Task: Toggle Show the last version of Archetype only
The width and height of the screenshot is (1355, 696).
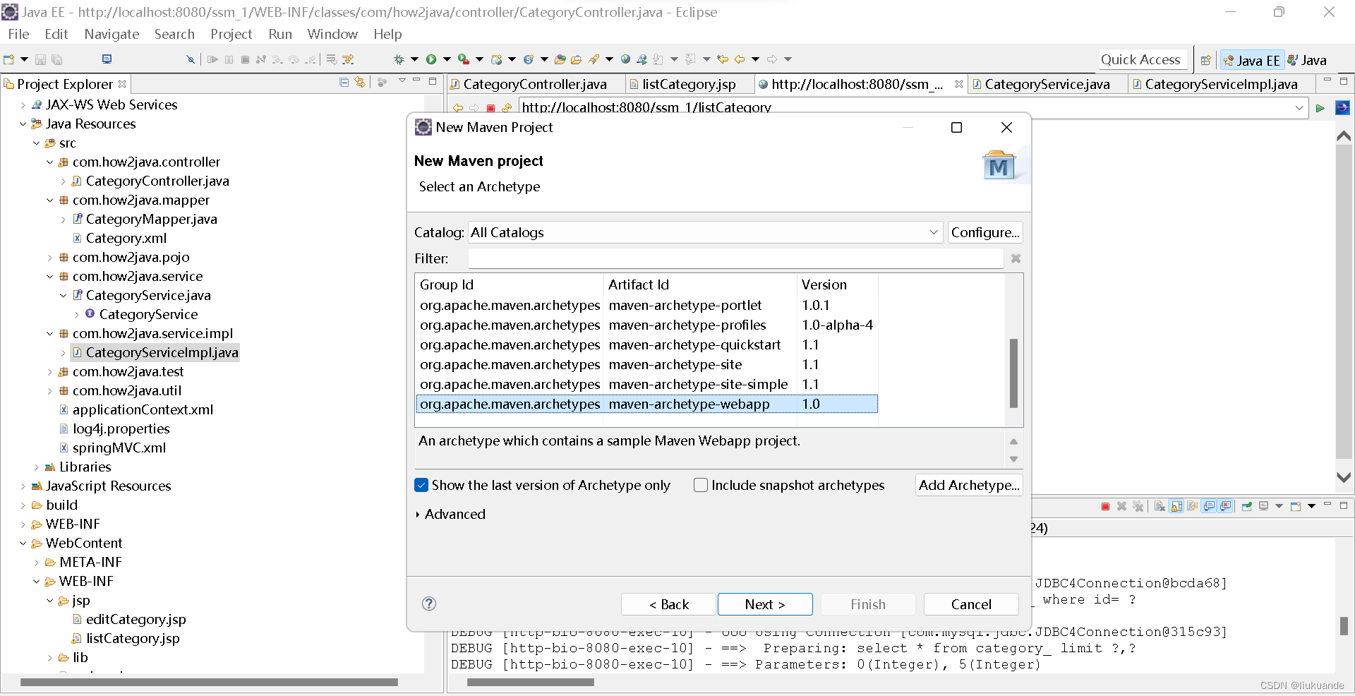Action: [x=421, y=485]
